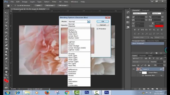The image size is (170, 95).
Task: Select the Gradient tool
Action: (6, 49)
